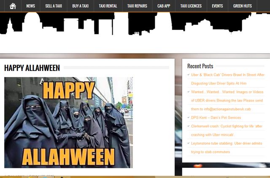Open Leytonstone tube stabbing article link
The image size is (270, 178).
point(227,143)
